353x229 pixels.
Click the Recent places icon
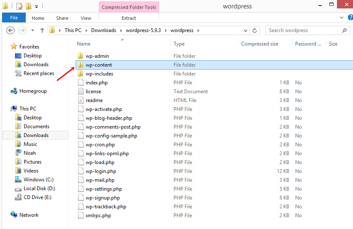[18, 73]
